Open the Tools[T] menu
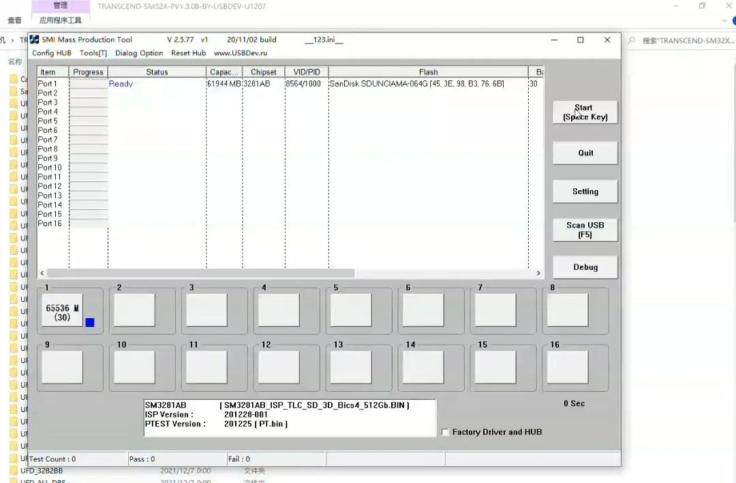This screenshot has height=483, width=736. (93, 53)
